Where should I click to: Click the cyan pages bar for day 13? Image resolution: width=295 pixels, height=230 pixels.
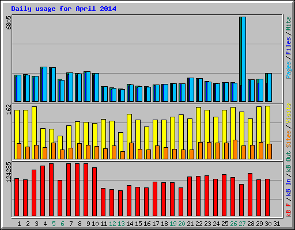pos(123,95)
